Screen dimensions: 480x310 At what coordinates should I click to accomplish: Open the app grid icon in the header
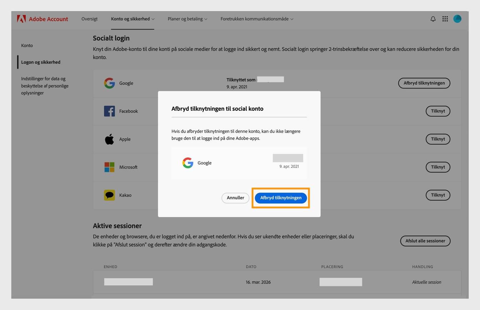[445, 19]
